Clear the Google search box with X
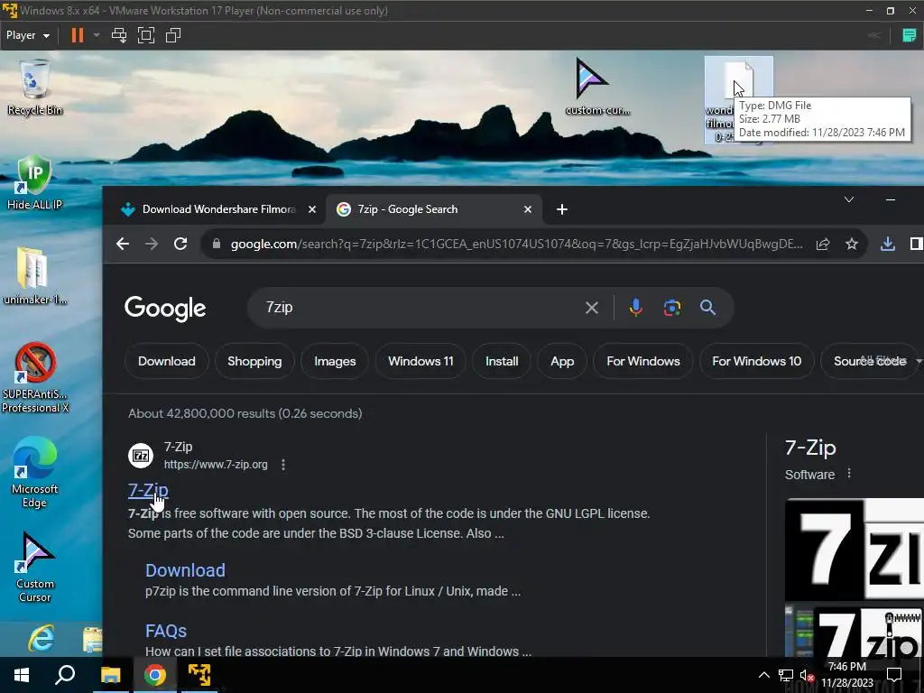The image size is (924, 693). click(x=592, y=308)
